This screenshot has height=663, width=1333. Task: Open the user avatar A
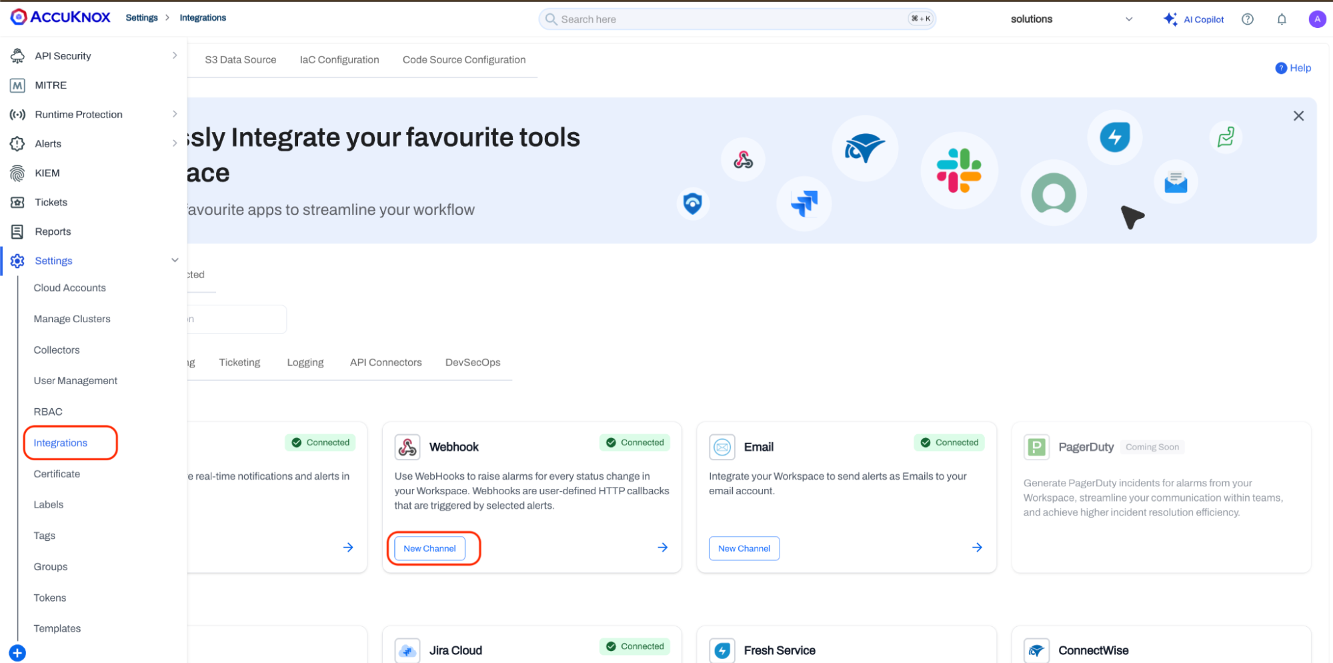coord(1317,19)
